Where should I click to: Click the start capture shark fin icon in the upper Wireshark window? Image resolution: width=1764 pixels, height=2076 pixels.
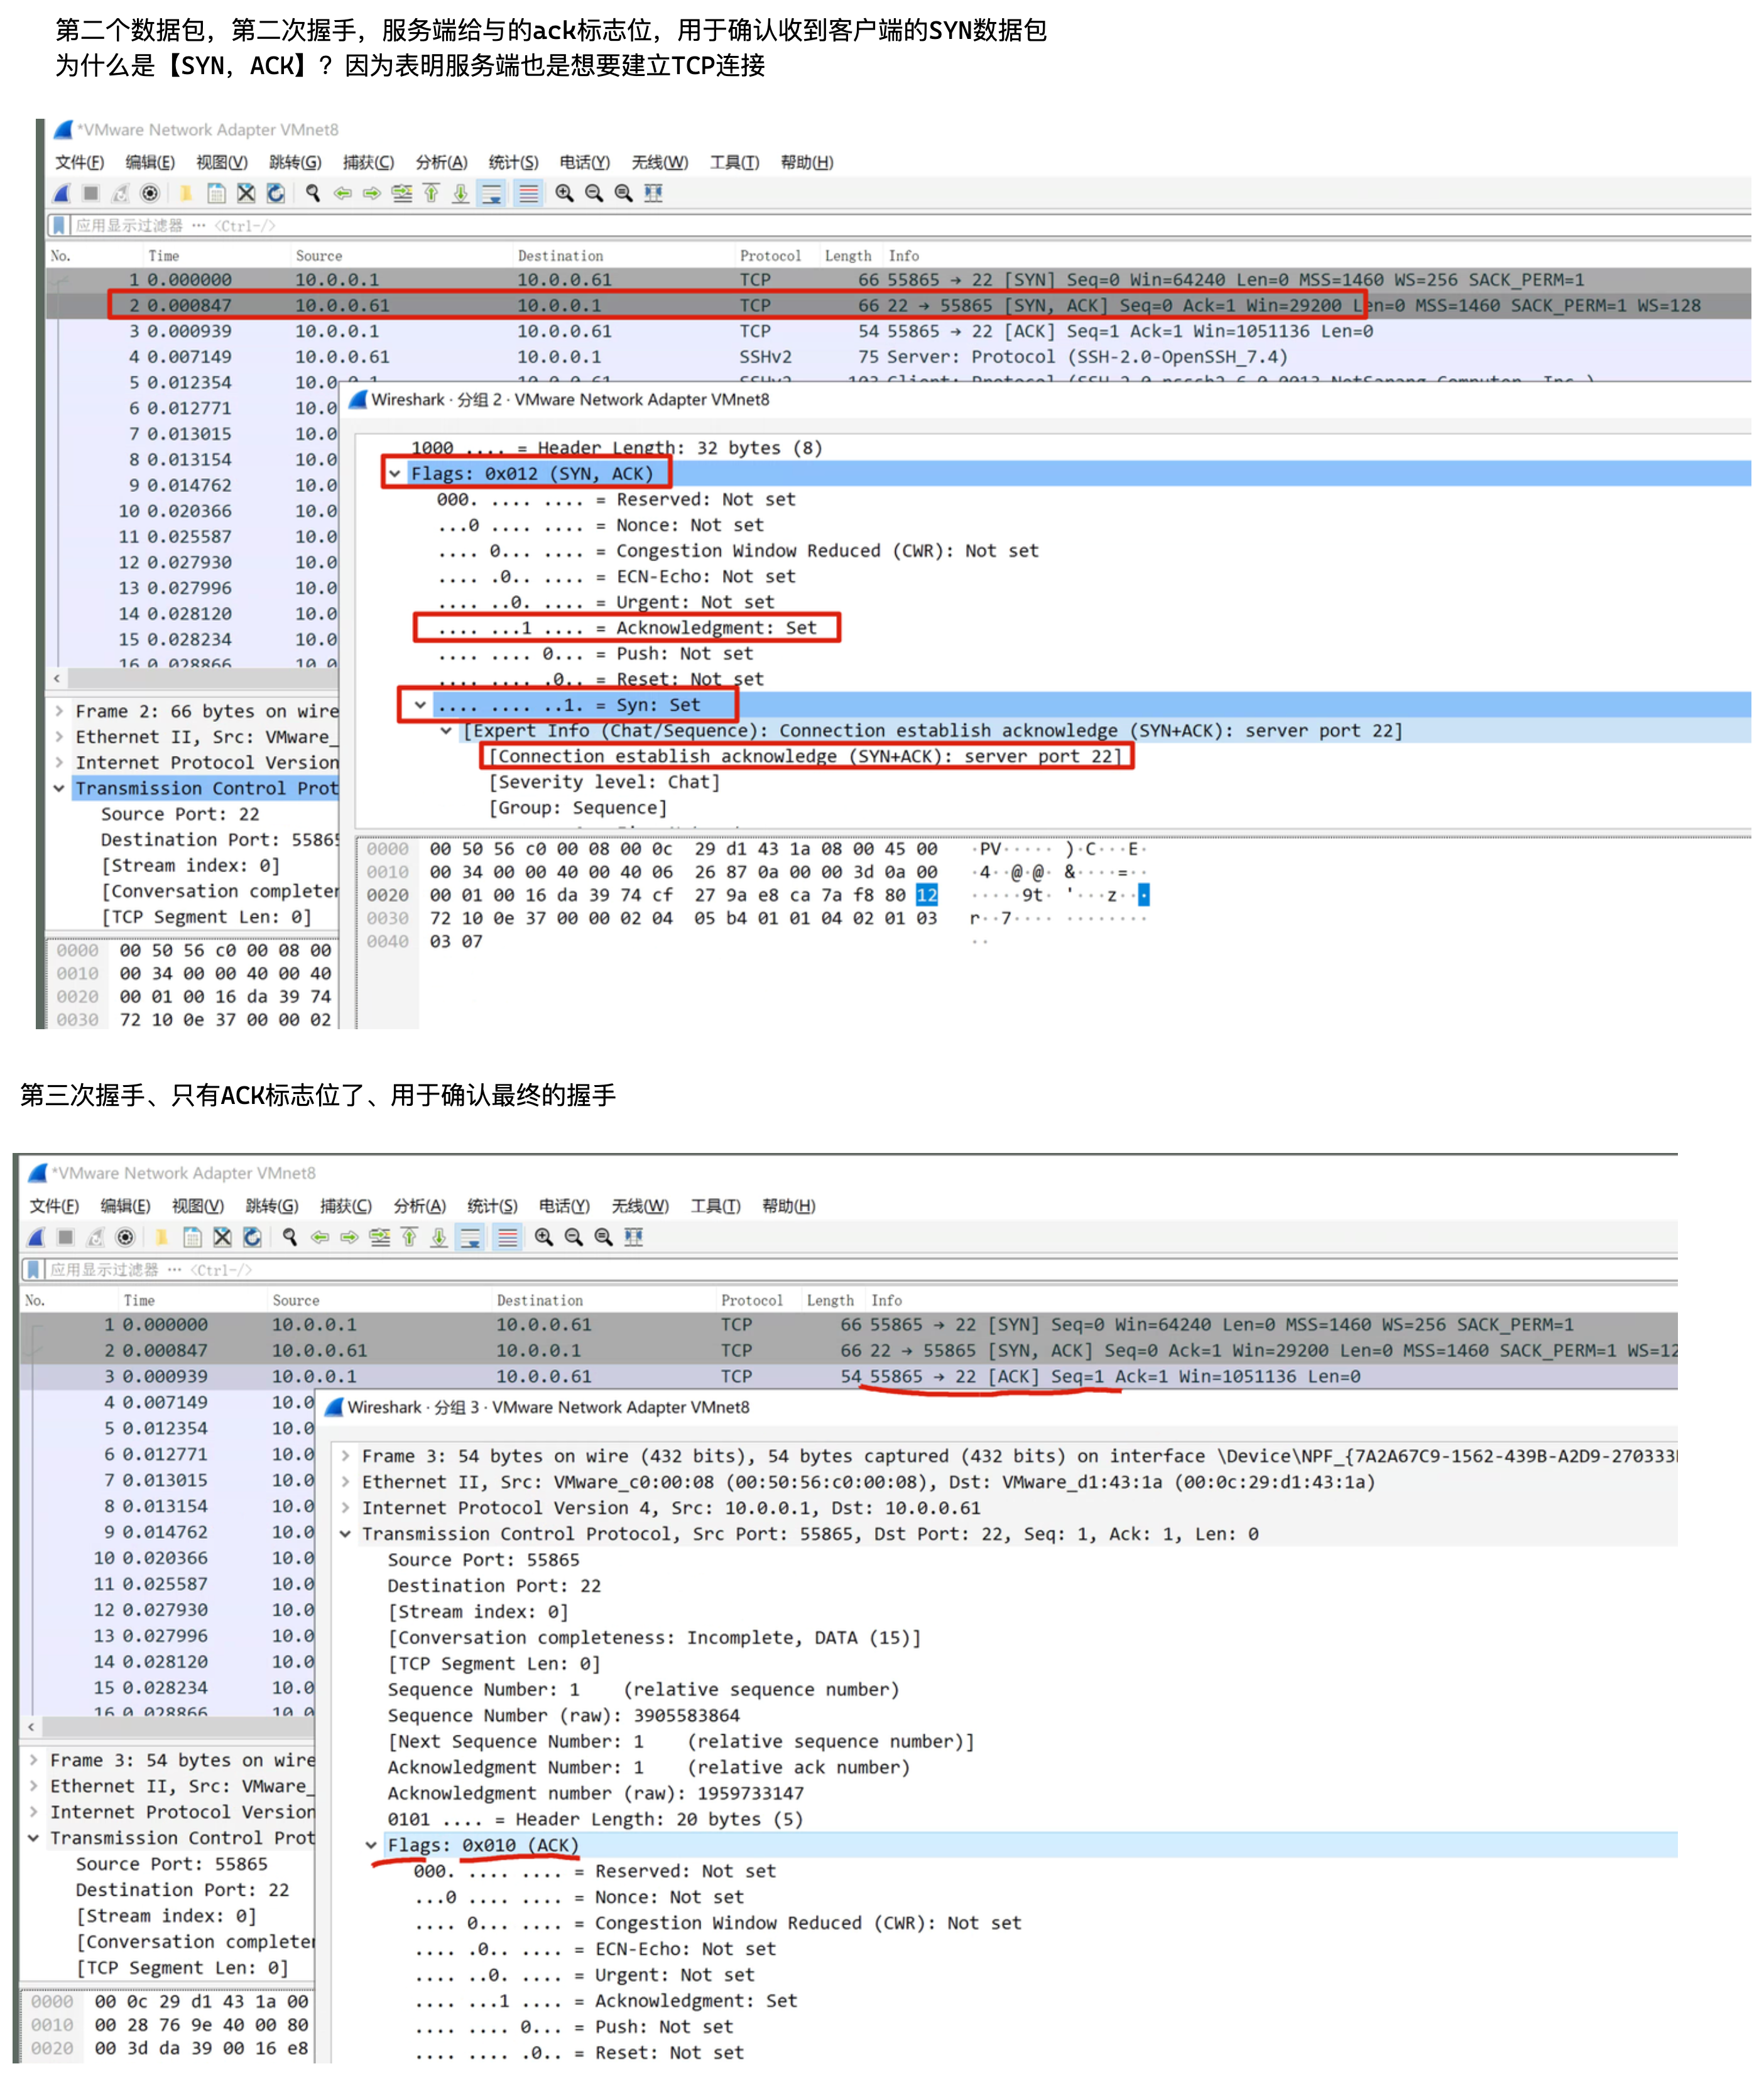(62, 194)
